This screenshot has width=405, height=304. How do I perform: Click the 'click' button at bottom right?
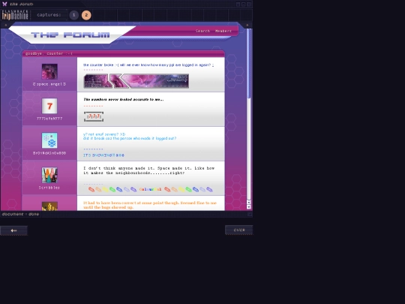click(x=239, y=230)
